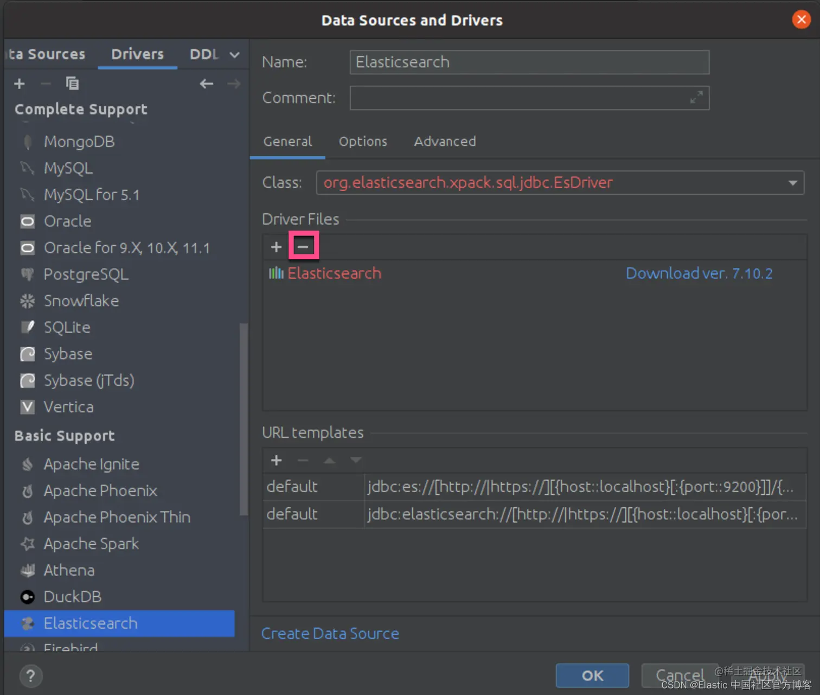This screenshot has height=695, width=820.
Task: Switch to the Options tab
Action: coord(363,141)
